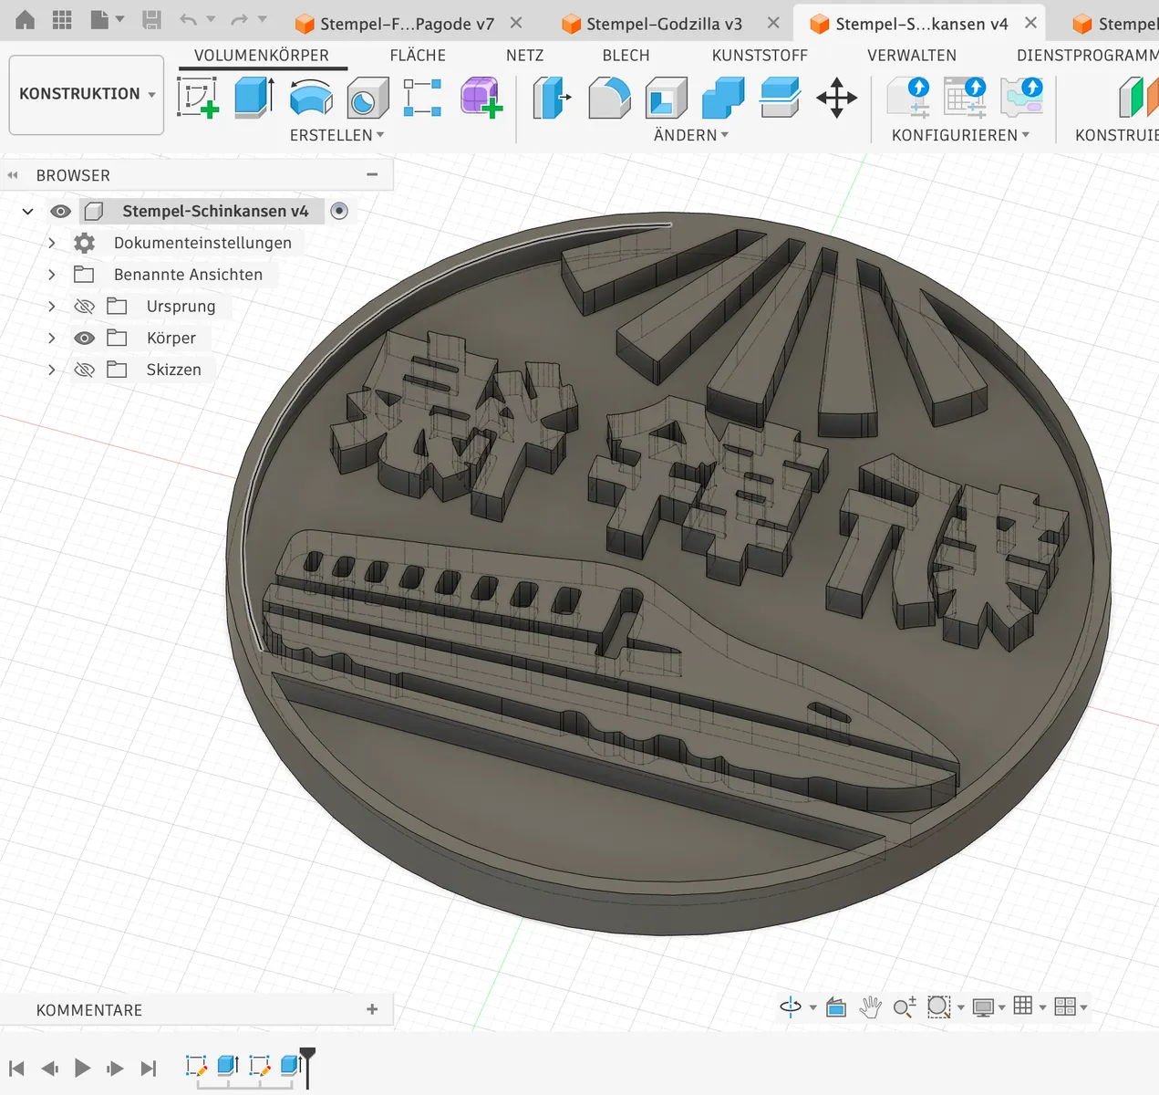Select last extrude feature in timeline
The height and width of the screenshot is (1095, 1159).
[291, 1065]
